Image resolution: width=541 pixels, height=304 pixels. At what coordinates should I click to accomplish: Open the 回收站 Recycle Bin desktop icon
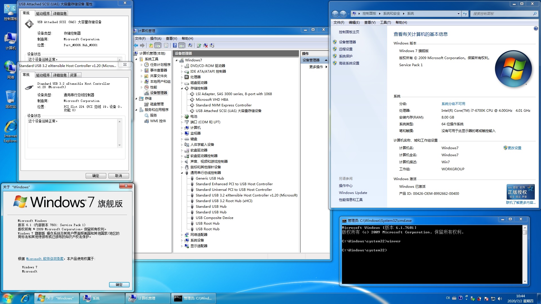point(10,99)
